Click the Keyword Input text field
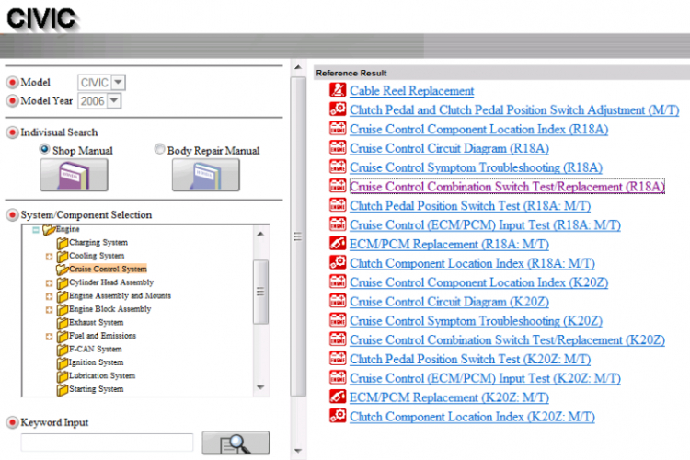690x460 pixels. coord(107,443)
